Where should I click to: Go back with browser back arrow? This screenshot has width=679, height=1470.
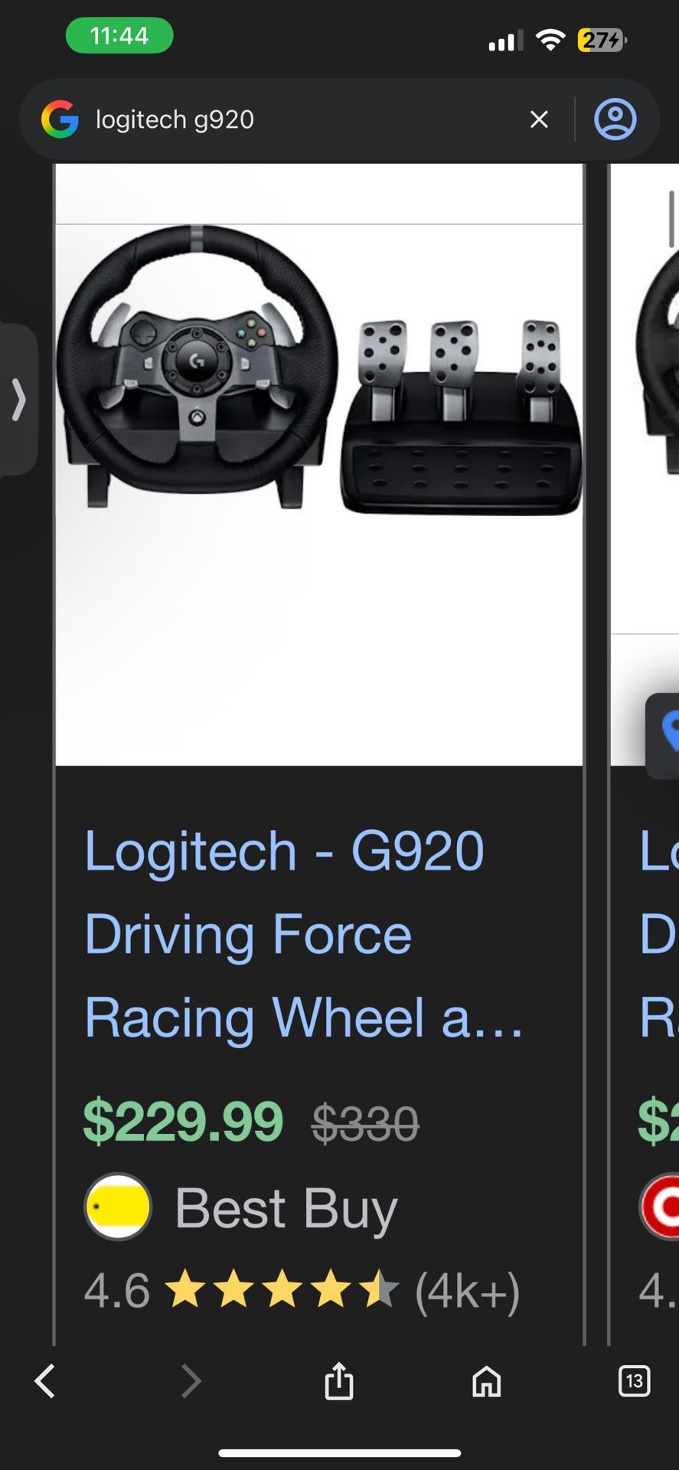point(45,1381)
